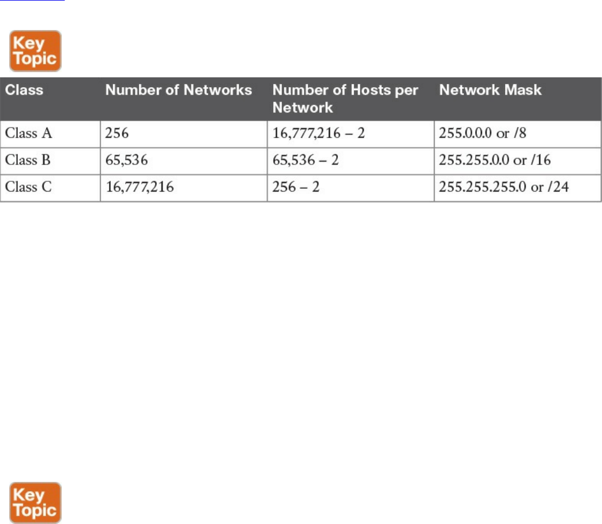Click the 16,777,216 – 2 hosts cell
The width and height of the screenshot is (602, 524).
[x=351, y=134]
